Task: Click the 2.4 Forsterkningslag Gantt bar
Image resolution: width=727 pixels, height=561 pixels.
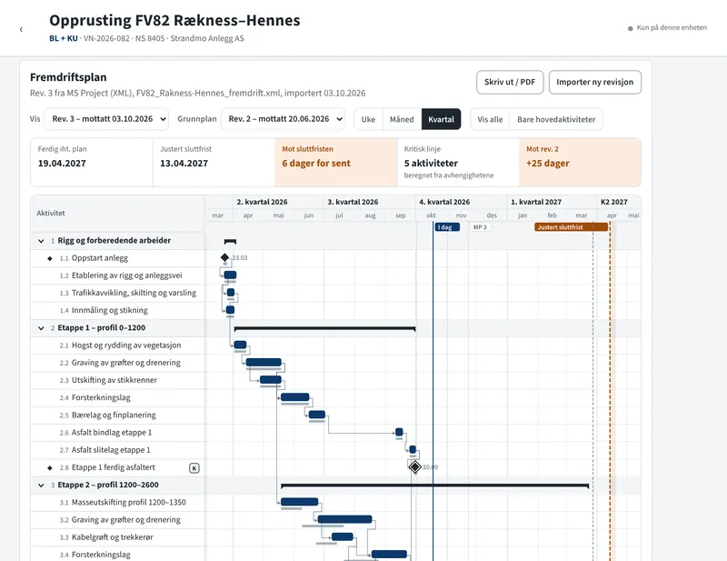Action: tap(294, 397)
